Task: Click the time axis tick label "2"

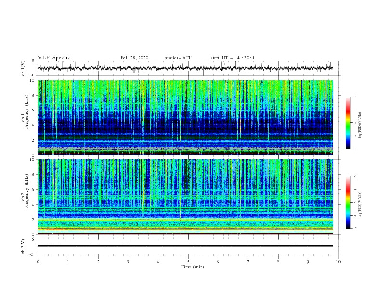Action: [x=99, y=262]
